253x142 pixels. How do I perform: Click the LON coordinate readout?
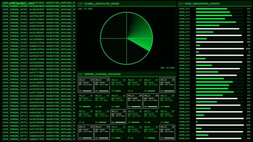click(x=167, y=68)
